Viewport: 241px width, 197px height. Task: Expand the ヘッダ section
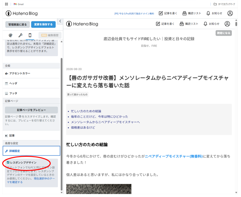click(32, 83)
